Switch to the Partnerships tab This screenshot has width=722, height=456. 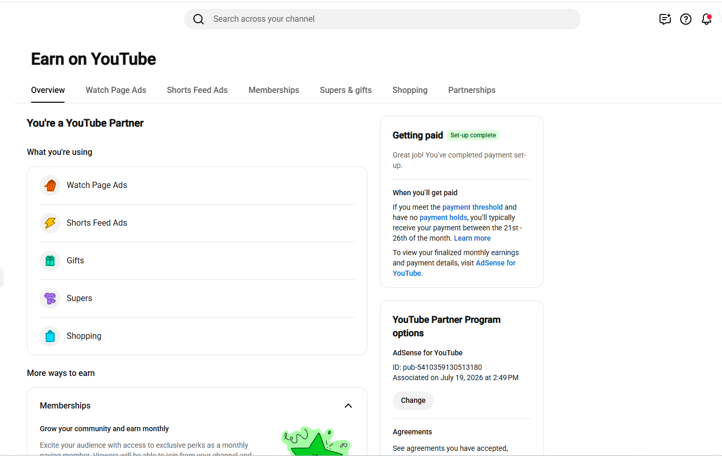click(472, 90)
